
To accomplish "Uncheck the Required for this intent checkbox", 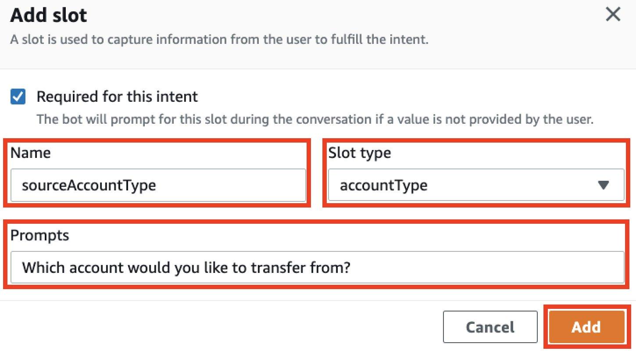I will tap(18, 97).
